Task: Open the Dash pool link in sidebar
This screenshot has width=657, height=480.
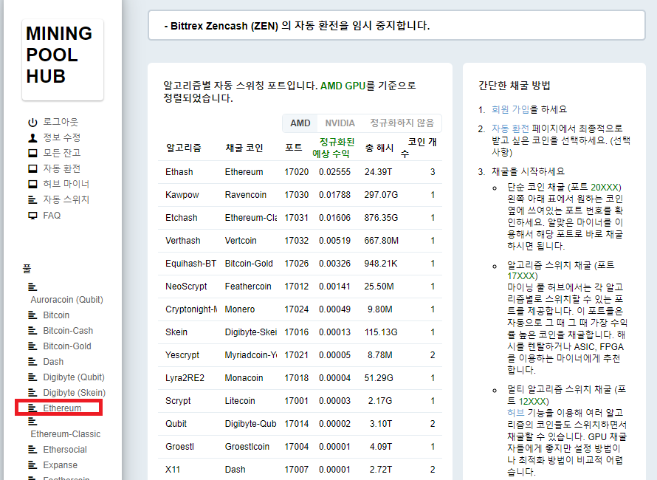Action: [x=53, y=362]
